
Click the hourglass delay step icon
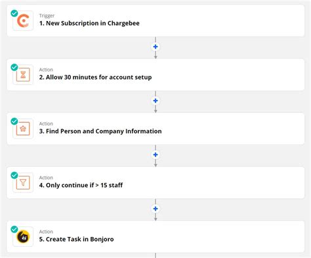23,75
